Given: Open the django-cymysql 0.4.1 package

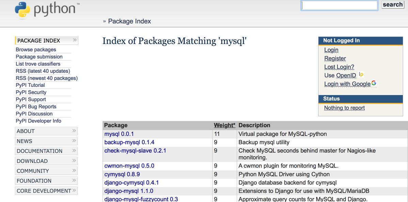Looking at the screenshot, I should (x=132, y=183).
